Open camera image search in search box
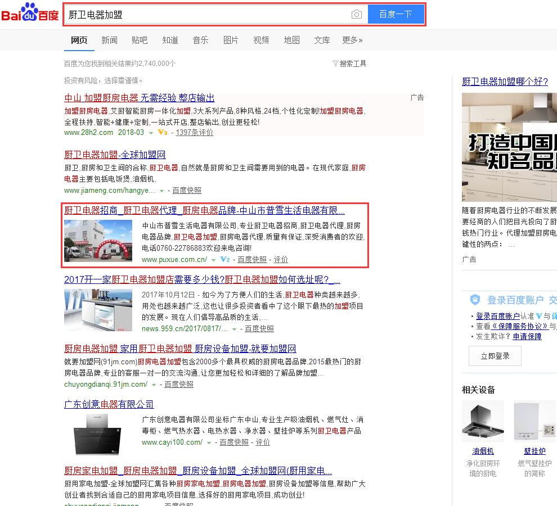The image size is (557, 506). click(356, 15)
